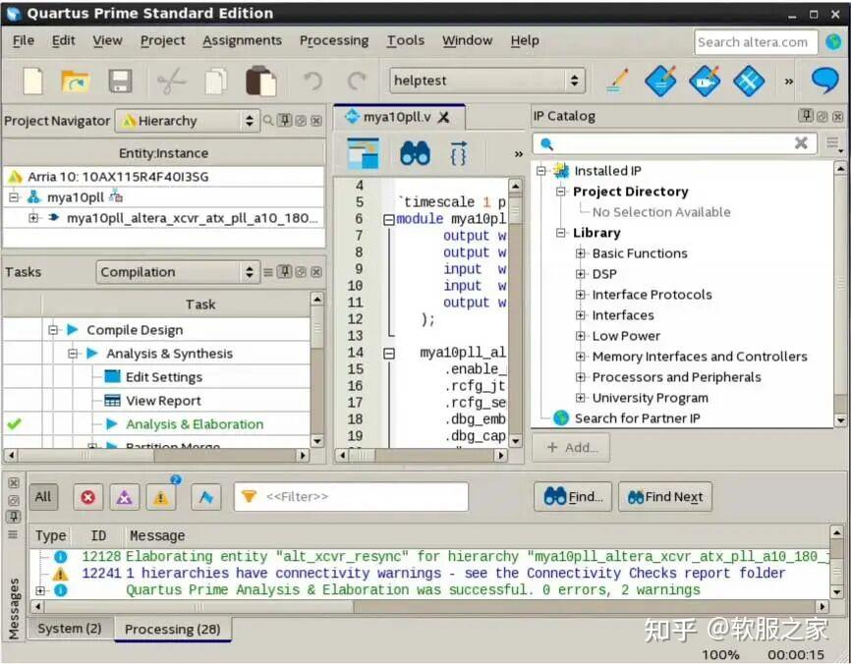Click the Add... button in IP Catalog
This screenshot has width=851, height=664.
pos(571,448)
